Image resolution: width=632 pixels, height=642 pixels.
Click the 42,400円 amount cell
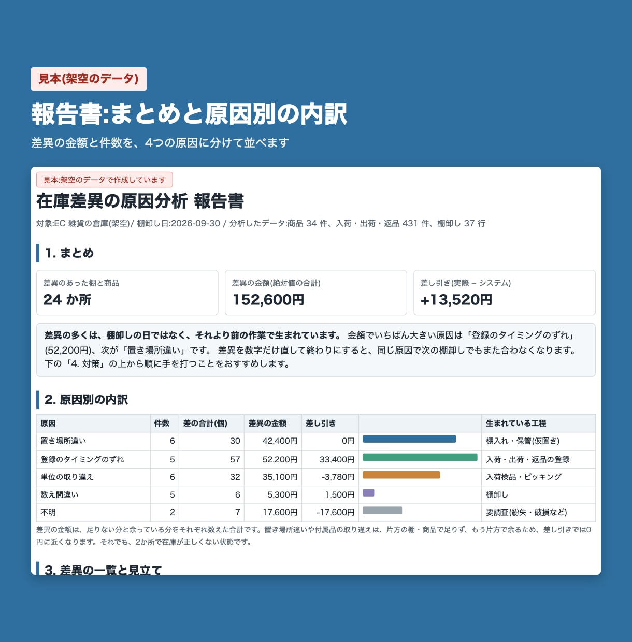(x=273, y=441)
